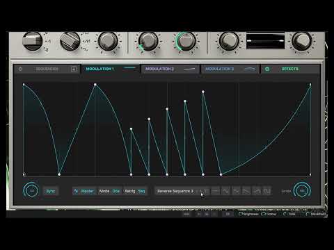Open the Sequencer tab
The image size is (334, 250).
point(47,69)
